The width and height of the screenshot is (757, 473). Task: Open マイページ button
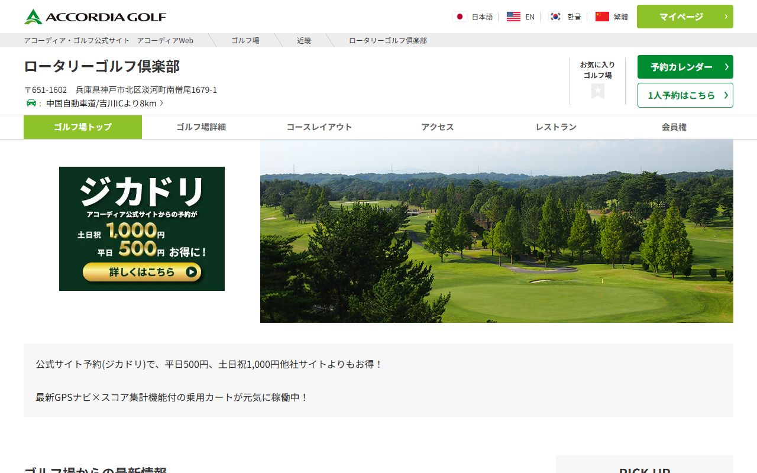click(685, 17)
